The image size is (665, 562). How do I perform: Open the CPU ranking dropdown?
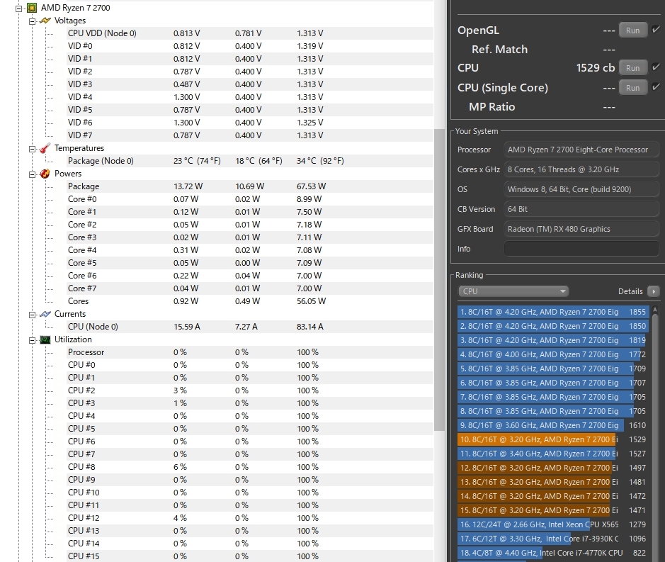point(513,291)
